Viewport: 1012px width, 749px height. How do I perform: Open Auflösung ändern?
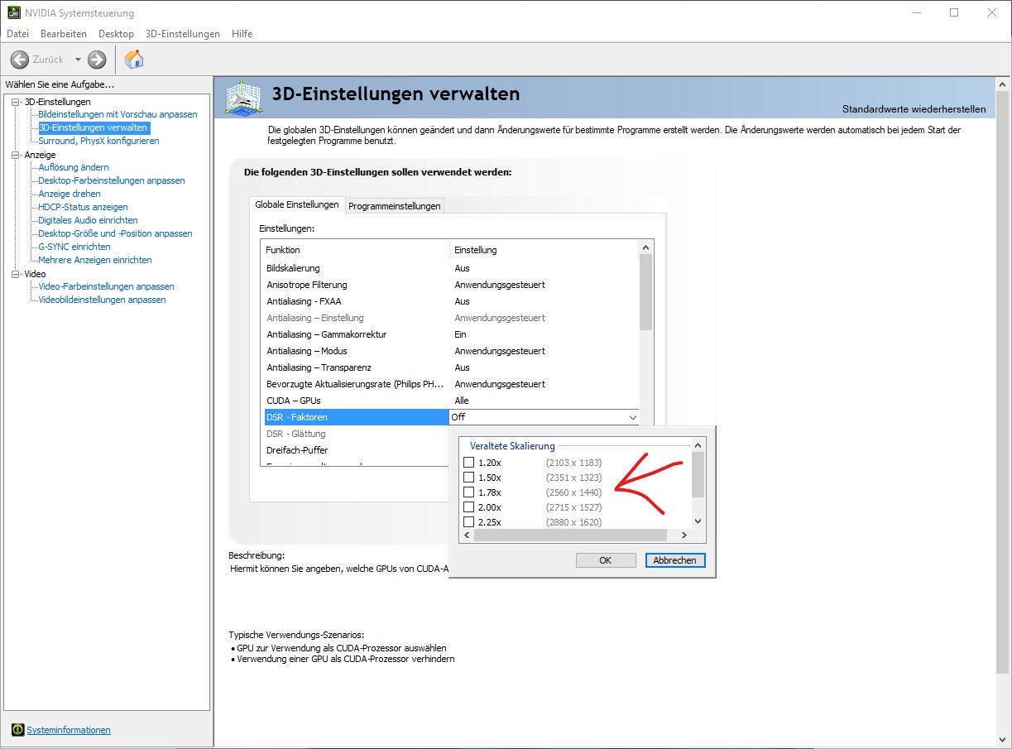click(74, 167)
